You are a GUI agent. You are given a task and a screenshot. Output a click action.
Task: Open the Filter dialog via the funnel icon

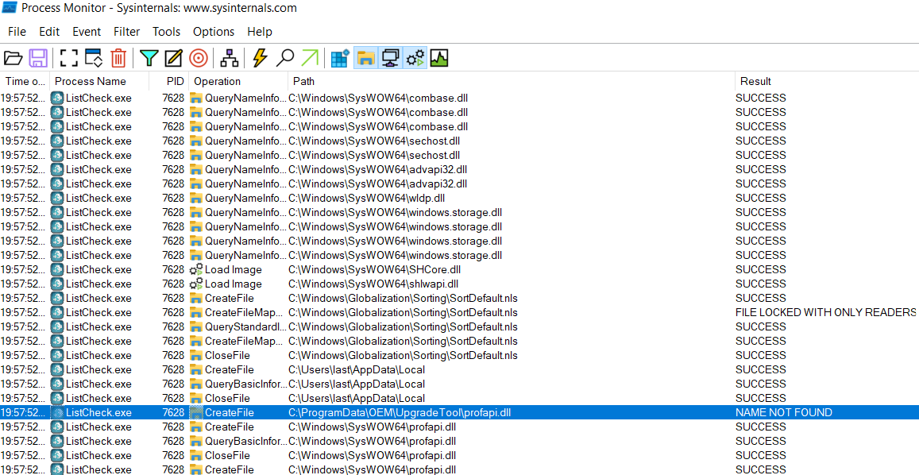pyautogui.click(x=149, y=57)
